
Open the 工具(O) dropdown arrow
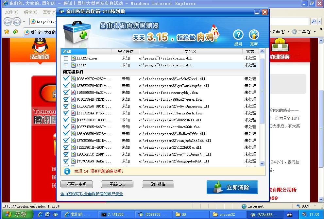[315, 32]
